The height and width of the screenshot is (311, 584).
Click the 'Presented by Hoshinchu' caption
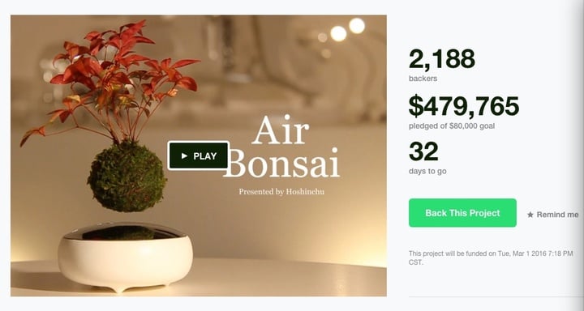click(x=281, y=192)
